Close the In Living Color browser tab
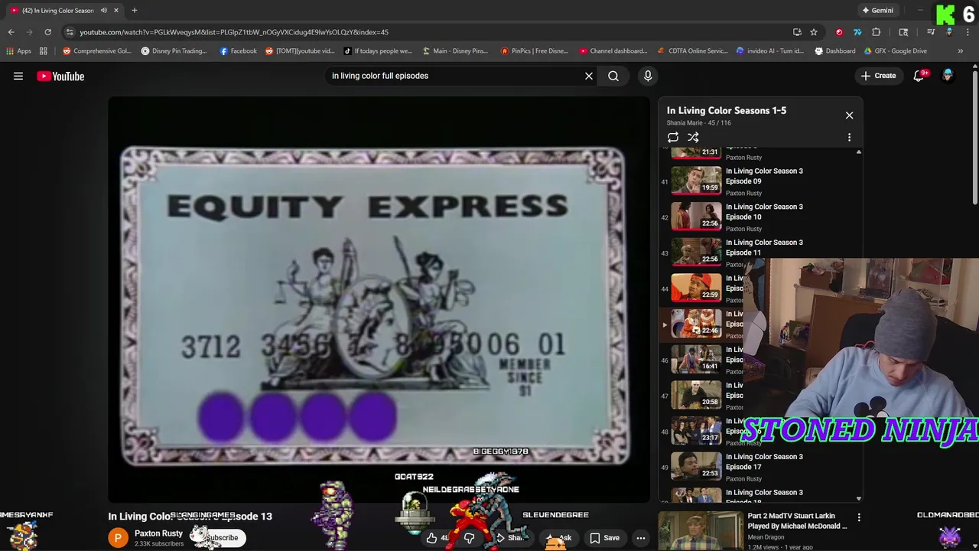 click(x=116, y=11)
